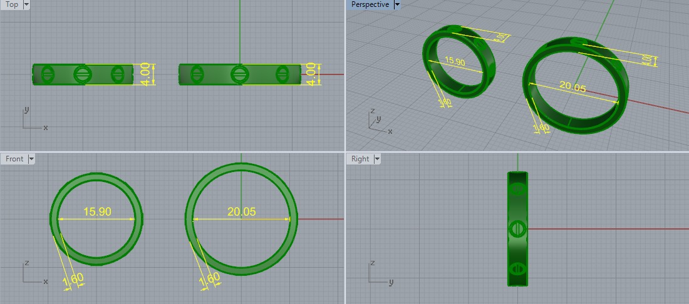Image resolution: width=689 pixels, height=304 pixels.
Task: Pick the center screw motif of left ring in Top view
Action: [82, 74]
